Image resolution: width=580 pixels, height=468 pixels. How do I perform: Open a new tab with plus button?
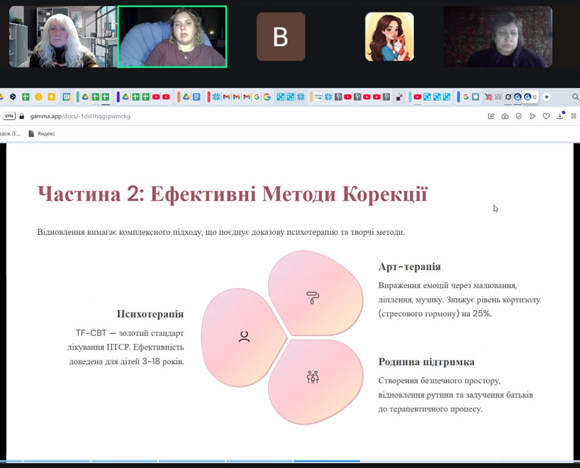point(547,97)
